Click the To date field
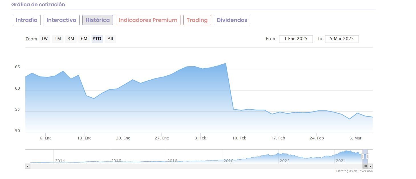Image resolution: width=416 pixels, height=179 pixels. click(x=342, y=39)
